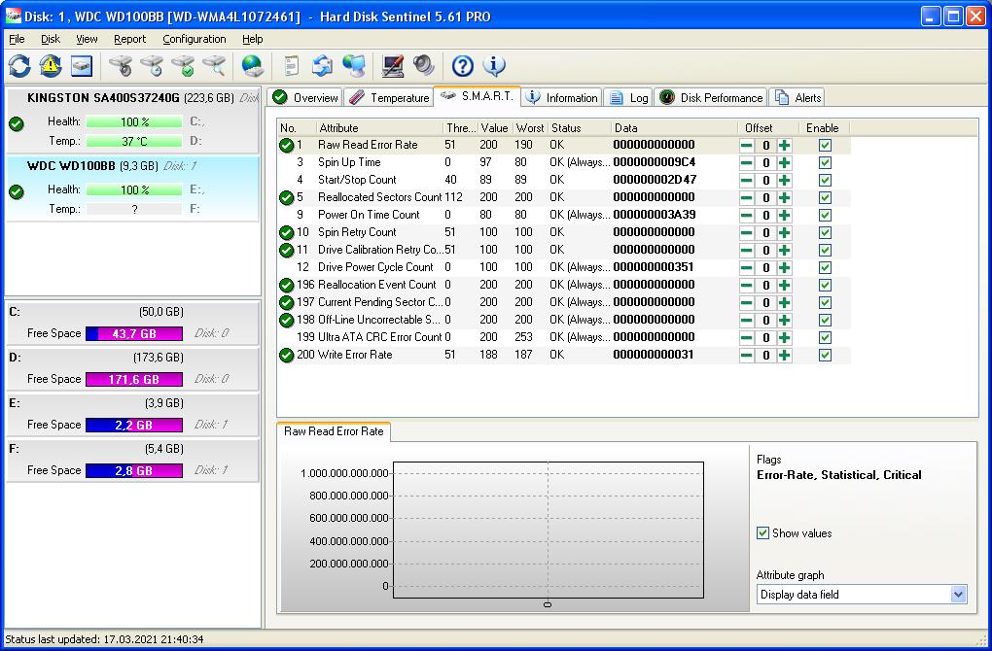The image size is (992, 651).
Task: Open the Alerts tab
Action: (797, 97)
